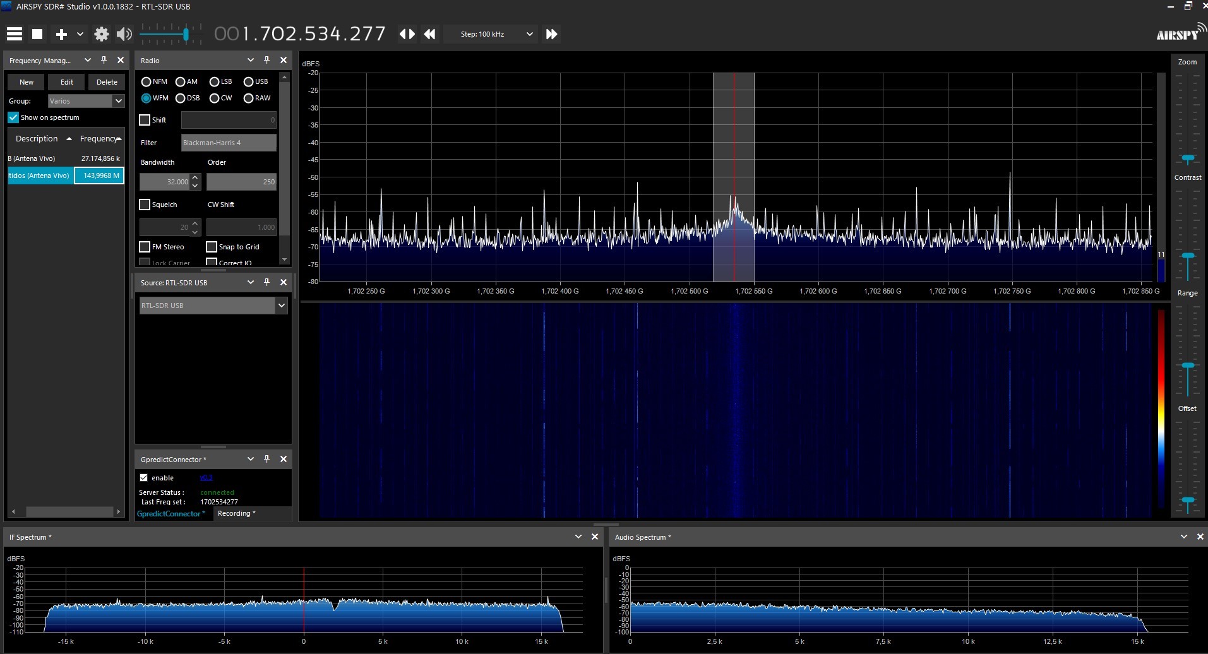Enable the Squelch checkbox
This screenshot has width=1208, height=654.
(x=145, y=205)
